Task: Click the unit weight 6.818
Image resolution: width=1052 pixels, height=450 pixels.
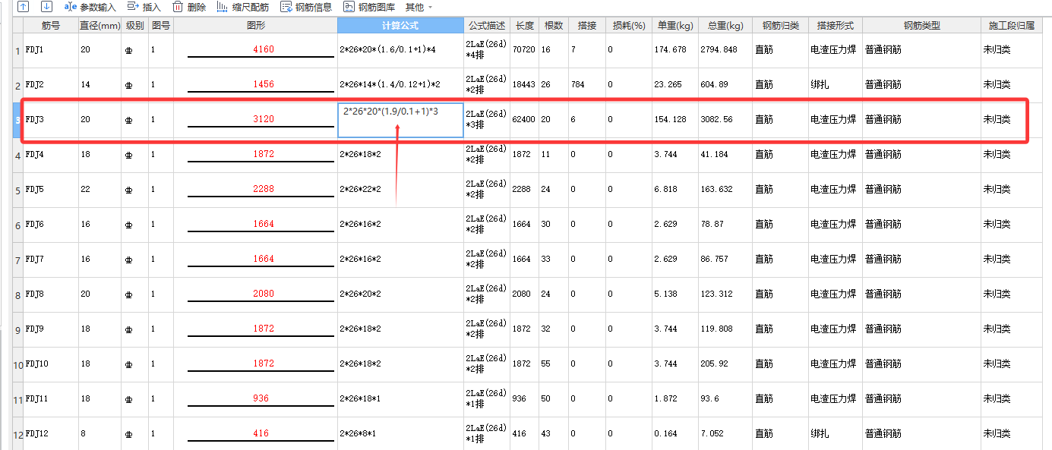Action: click(665, 190)
